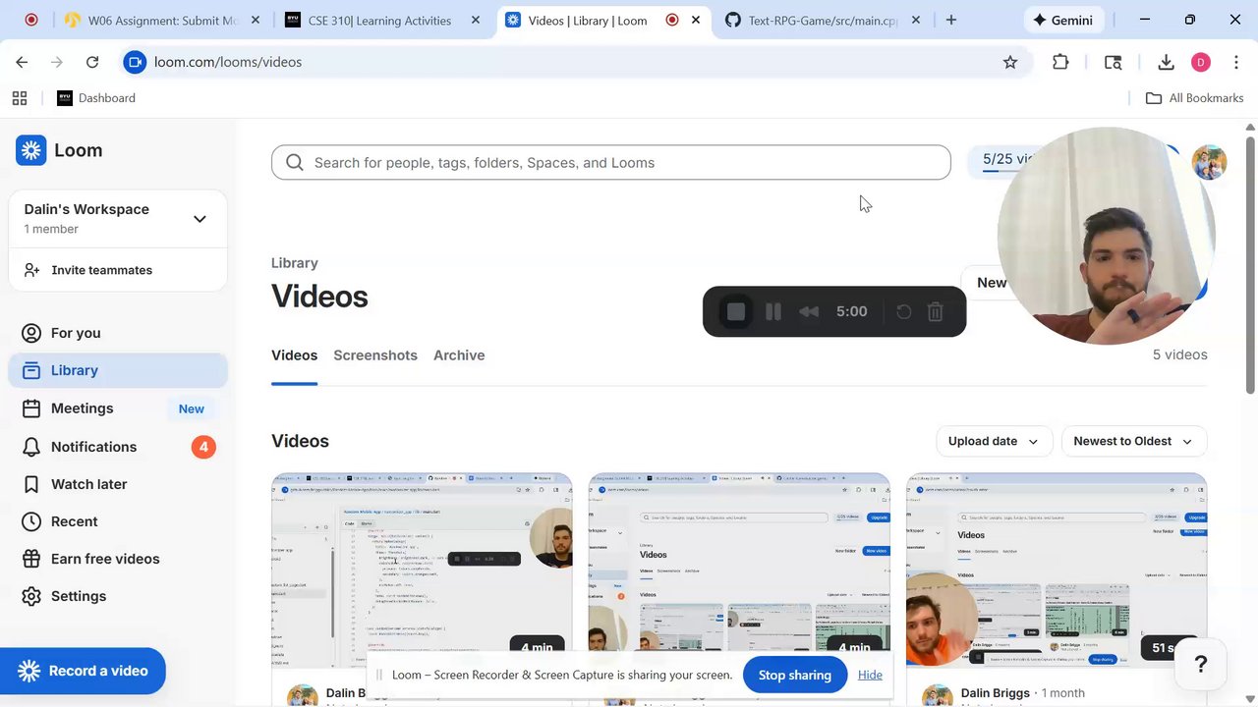Open the help question mark button
Viewport: 1258px width, 707px height.
[1200, 665]
